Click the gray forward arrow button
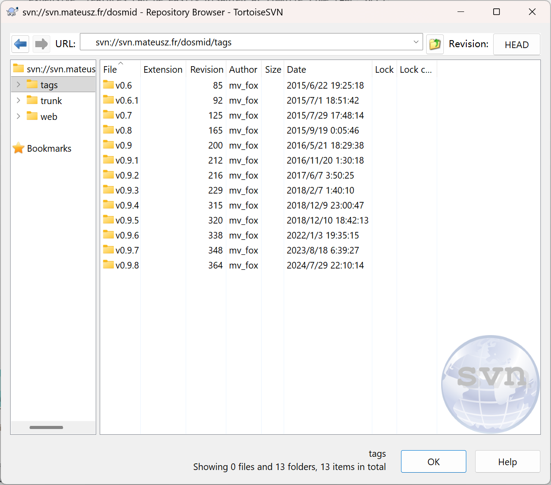The width and height of the screenshot is (551, 485). point(41,44)
